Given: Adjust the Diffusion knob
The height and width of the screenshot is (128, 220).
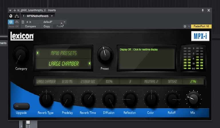Looking at the screenshot, I should tap(109, 99).
